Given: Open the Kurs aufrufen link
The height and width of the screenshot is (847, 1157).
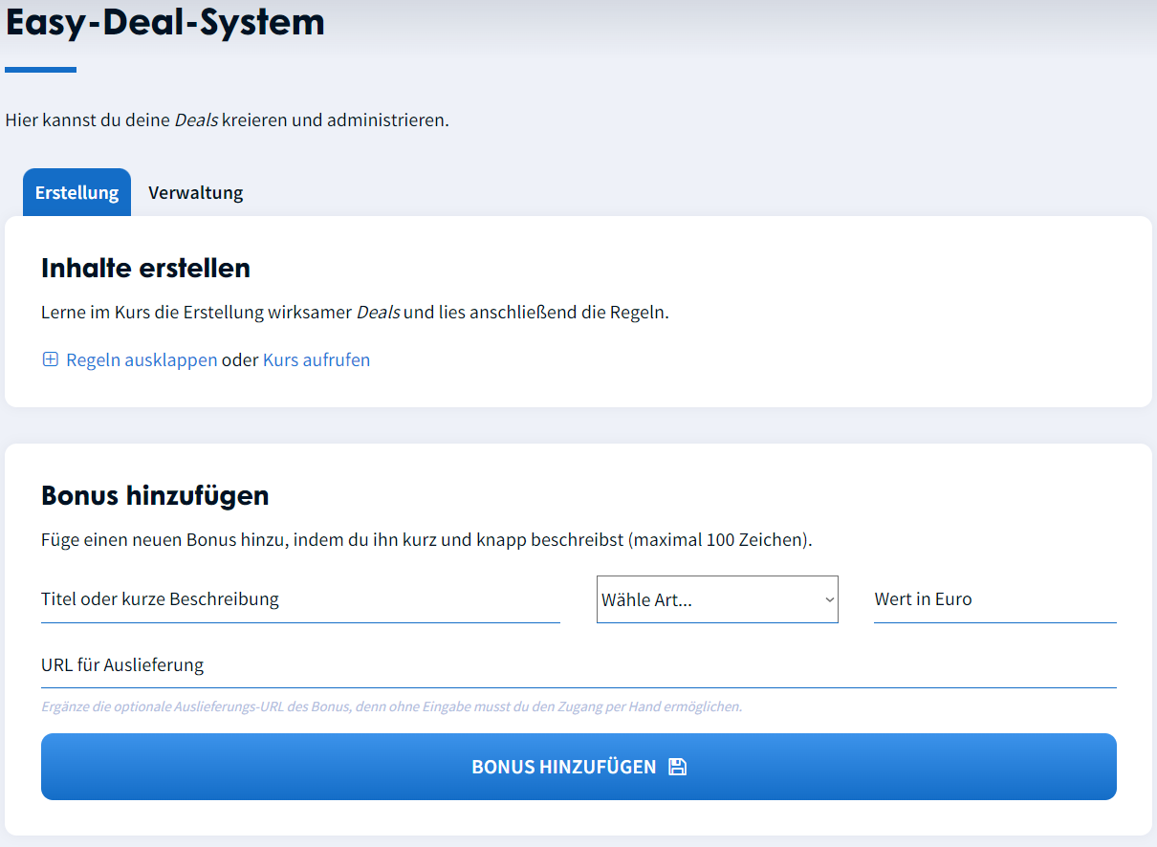Looking at the screenshot, I should pyautogui.click(x=317, y=359).
